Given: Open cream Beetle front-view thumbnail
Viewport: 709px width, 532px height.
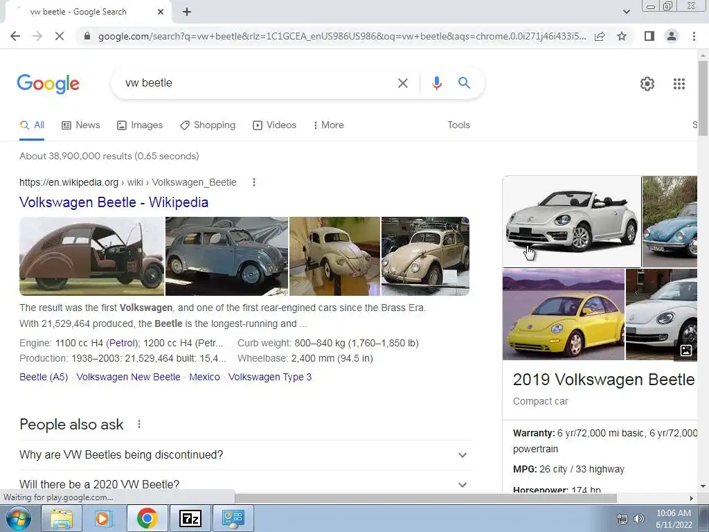Looking at the screenshot, I should (334, 256).
